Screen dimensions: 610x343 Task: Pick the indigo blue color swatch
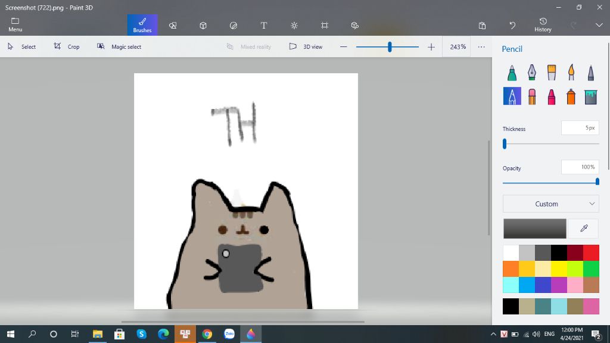pos(543,285)
